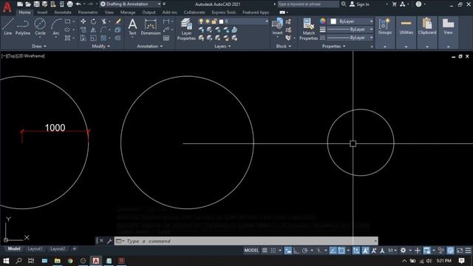473x266 pixels.
Task: Toggle polar tracking in status bar
Action: [x=305, y=250]
